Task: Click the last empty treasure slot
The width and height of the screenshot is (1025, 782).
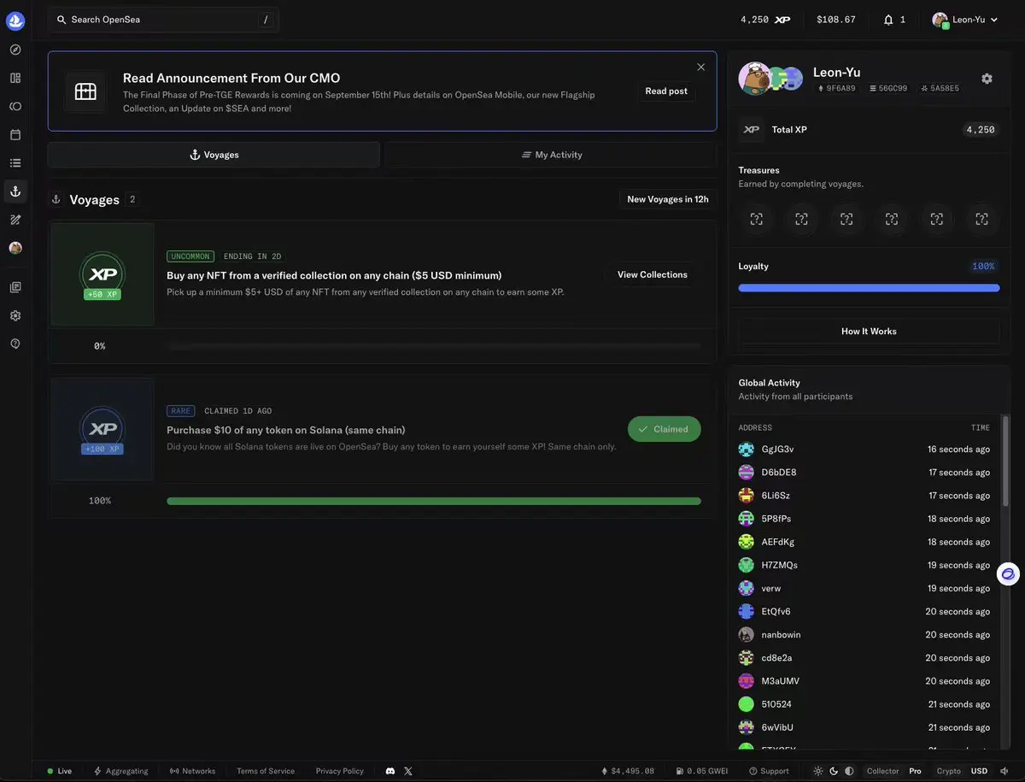Action: [x=981, y=219]
